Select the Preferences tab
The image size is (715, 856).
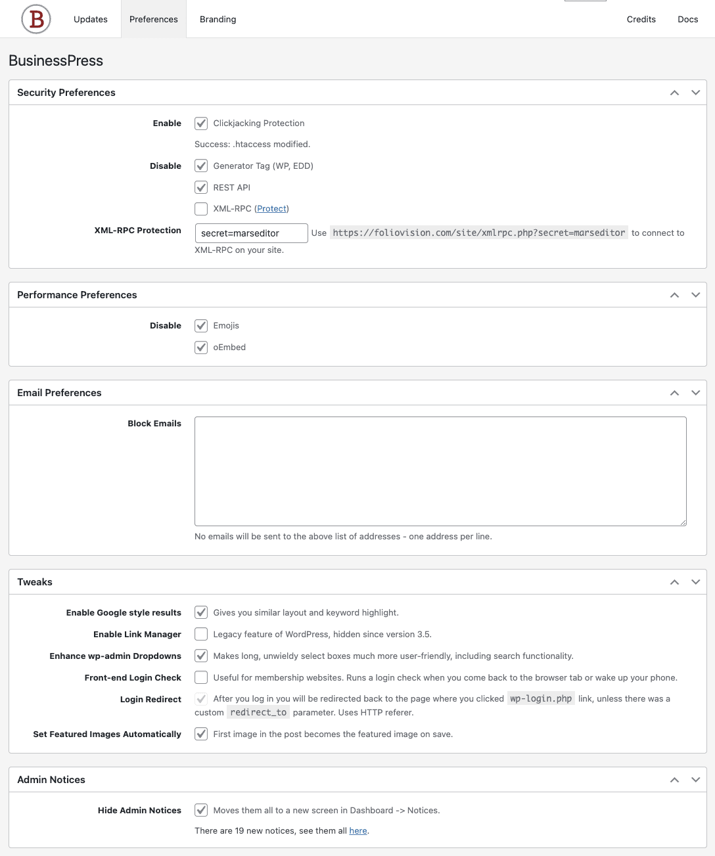(x=154, y=19)
